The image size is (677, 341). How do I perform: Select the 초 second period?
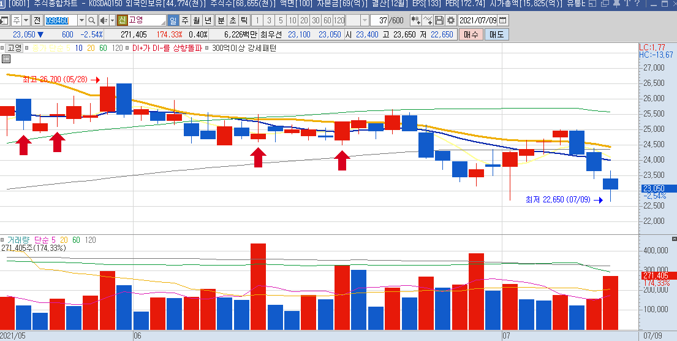233,20
